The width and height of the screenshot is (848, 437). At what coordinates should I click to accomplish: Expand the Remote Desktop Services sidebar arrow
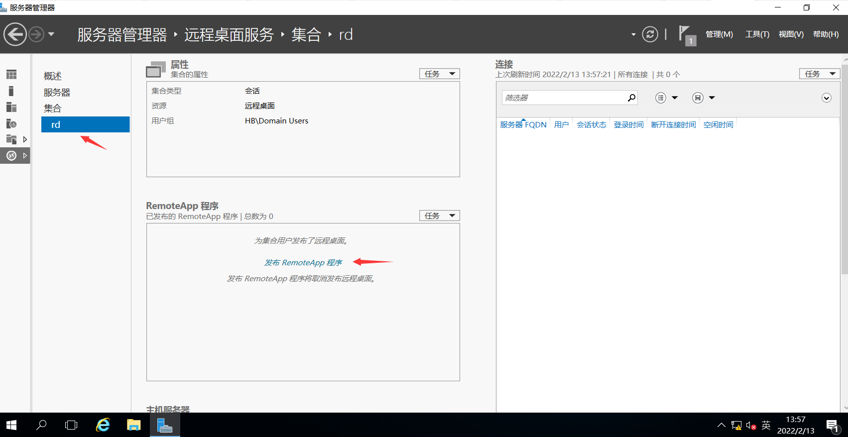pos(25,156)
